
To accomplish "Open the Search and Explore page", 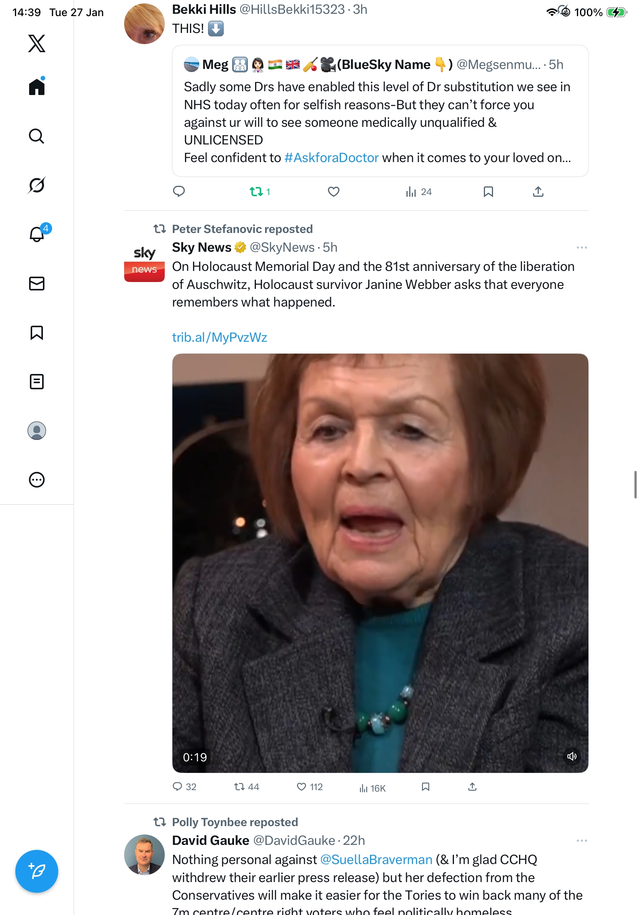I will coord(37,136).
